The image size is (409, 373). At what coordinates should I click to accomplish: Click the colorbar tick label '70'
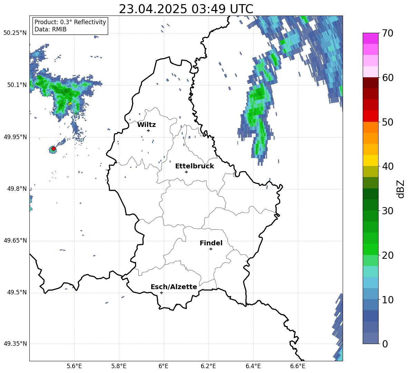pos(387,33)
